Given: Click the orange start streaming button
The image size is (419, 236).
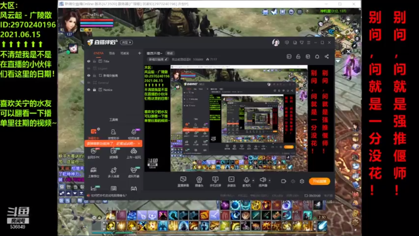Looking at the screenshot, I should (x=319, y=181).
